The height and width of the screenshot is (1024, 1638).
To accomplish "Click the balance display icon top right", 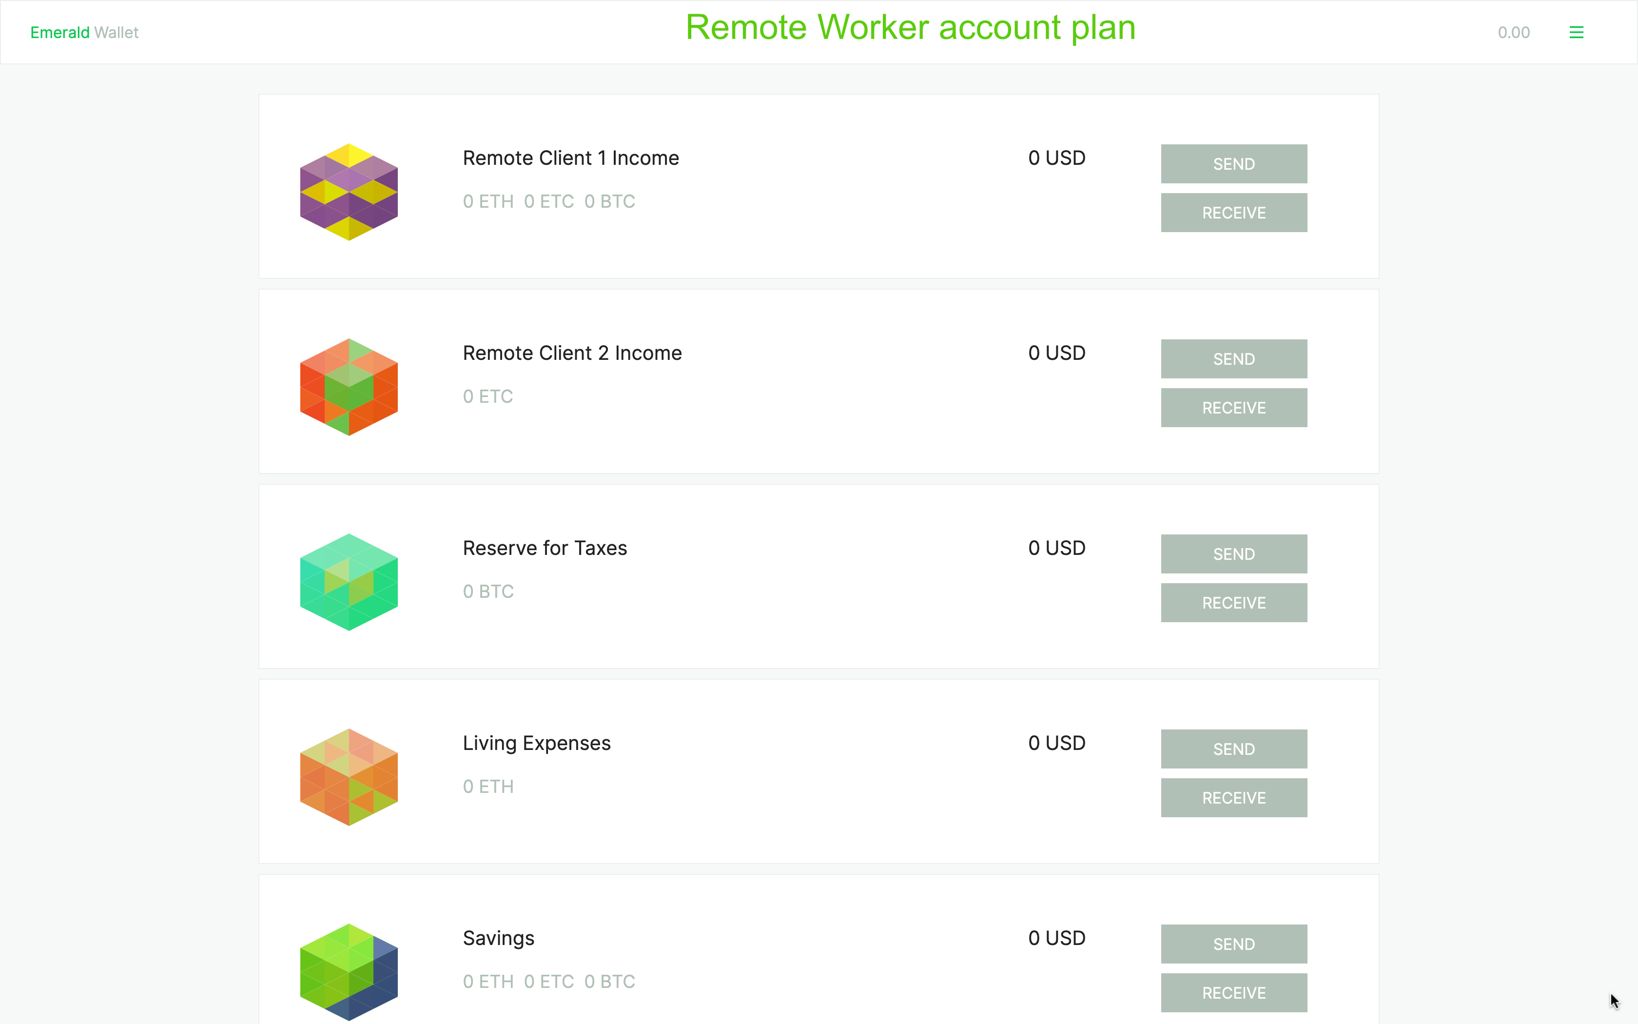I will pos(1513,32).
